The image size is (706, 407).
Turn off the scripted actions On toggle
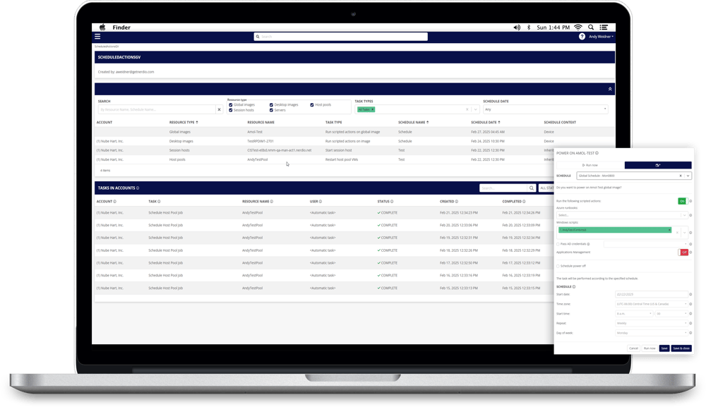[683, 201]
